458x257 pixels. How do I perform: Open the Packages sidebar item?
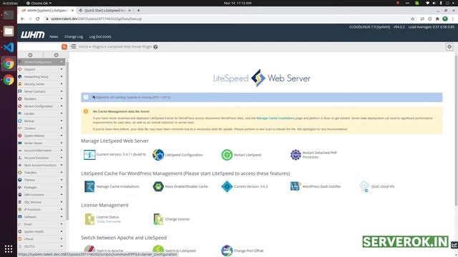pyautogui.click(x=41, y=187)
